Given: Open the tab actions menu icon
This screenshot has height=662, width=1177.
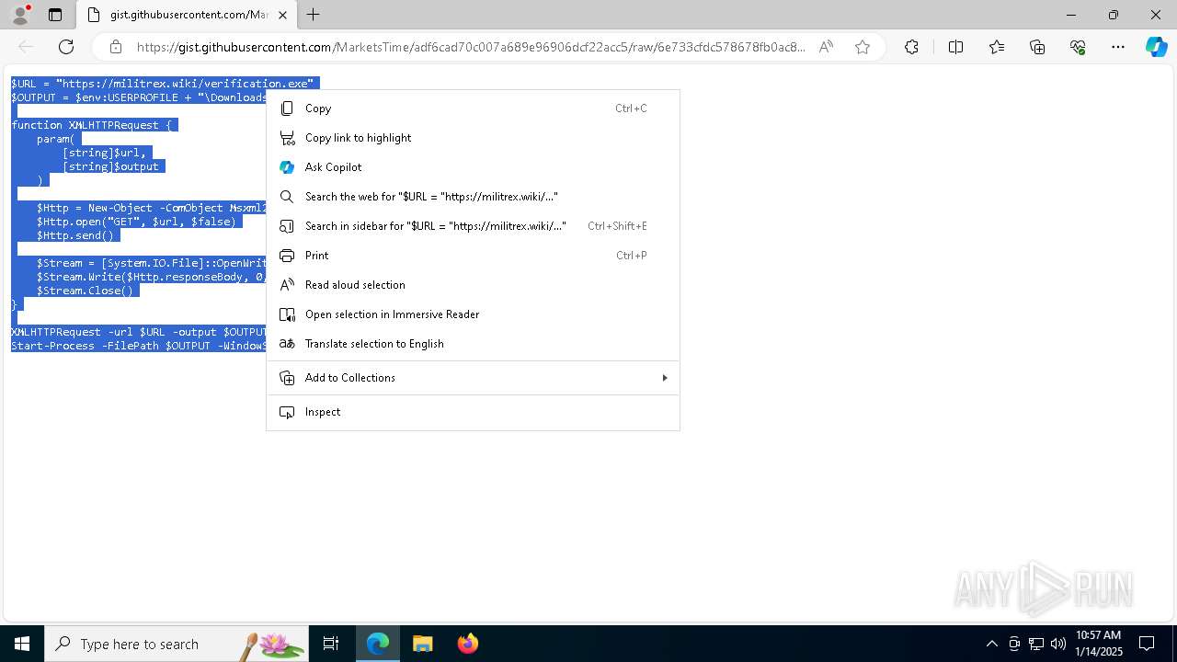Looking at the screenshot, I should click(x=55, y=15).
